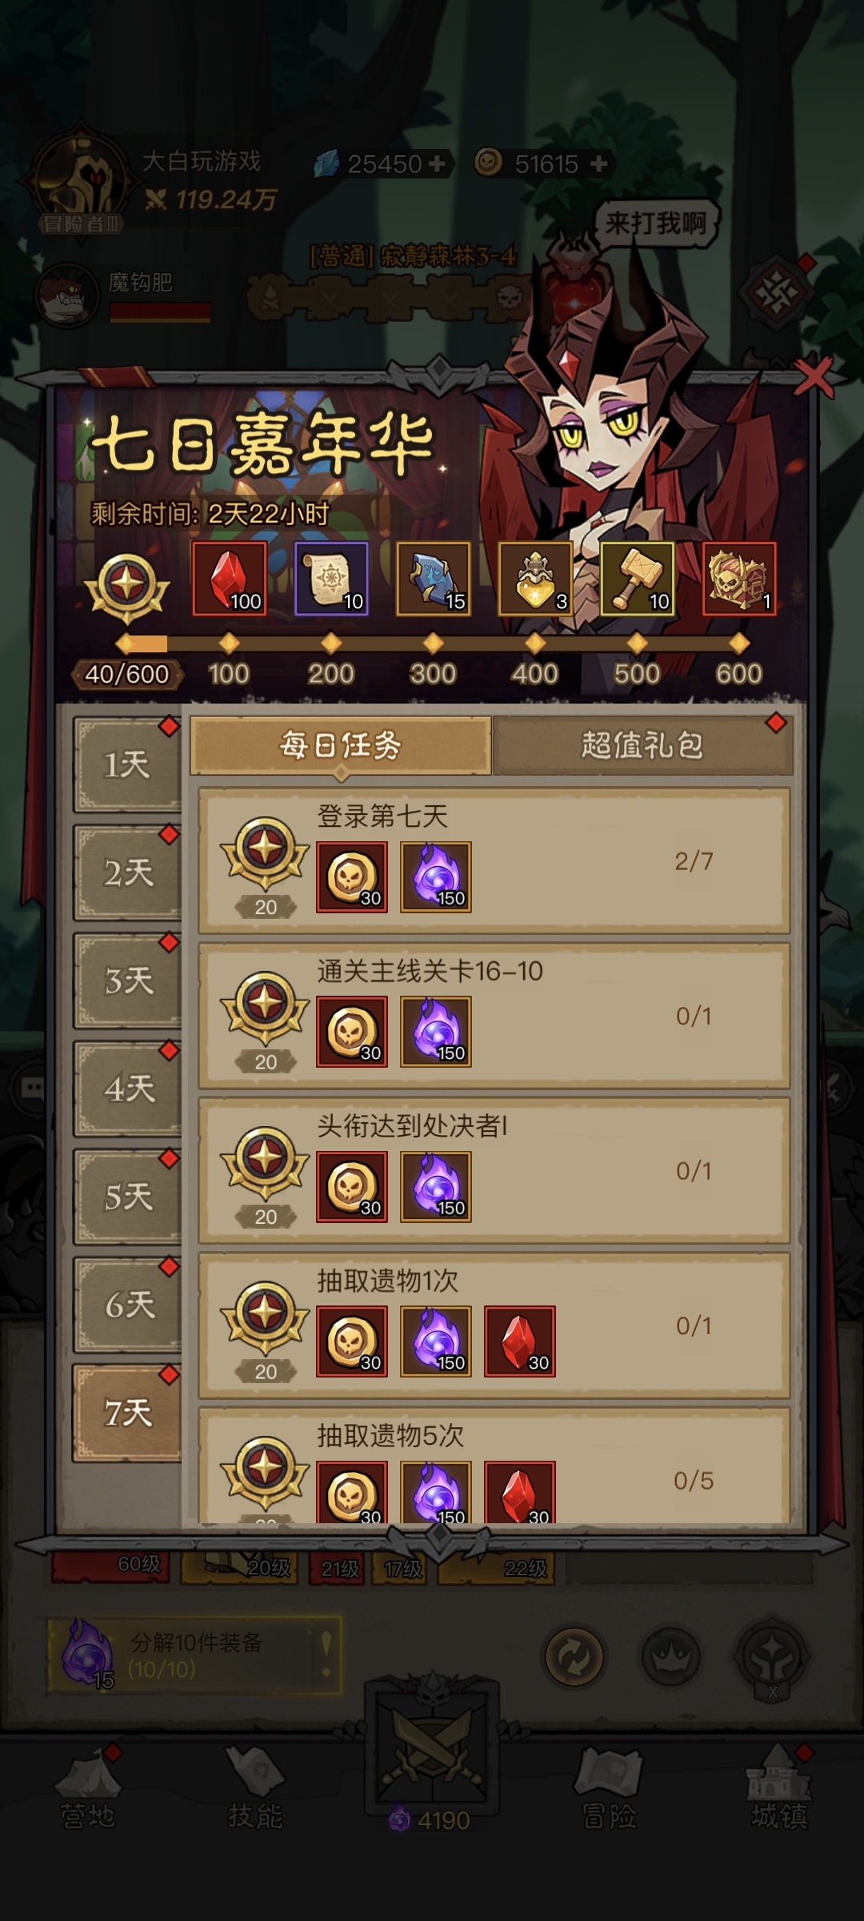
Task: Tap the blue ore reward at 300 points
Action: point(434,579)
